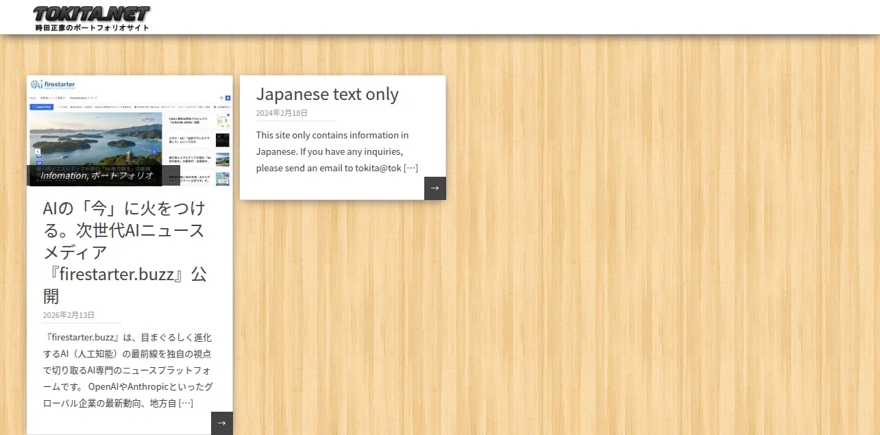Screen dimensions: 880x435
Task: Click the 『firestarter.buzz』は excerpt paragraph
Action: tap(127, 371)
